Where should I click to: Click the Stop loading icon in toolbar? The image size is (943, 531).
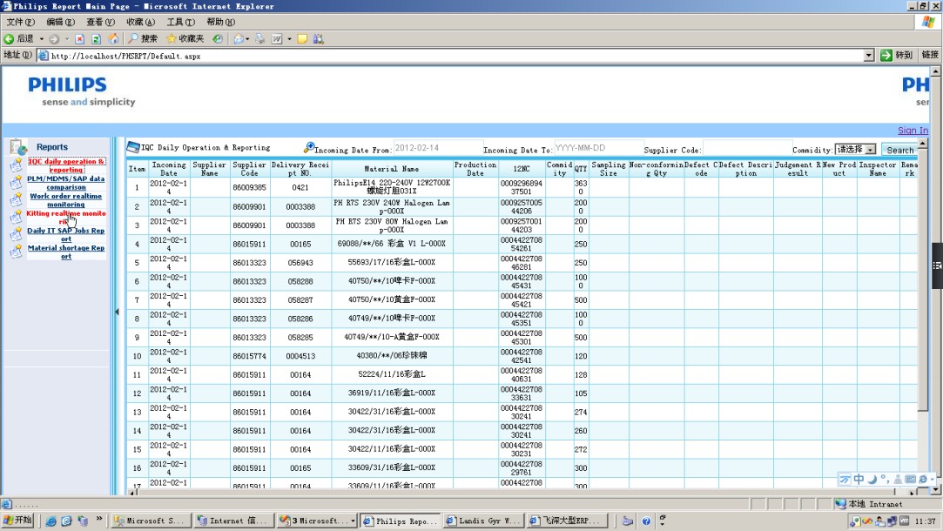(x=79, y=39)
